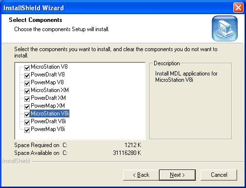
Task: Cancel the installation wizard
Action: [219, 175]
